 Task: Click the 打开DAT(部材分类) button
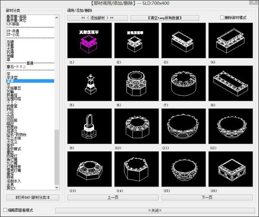tap(33, 197)
